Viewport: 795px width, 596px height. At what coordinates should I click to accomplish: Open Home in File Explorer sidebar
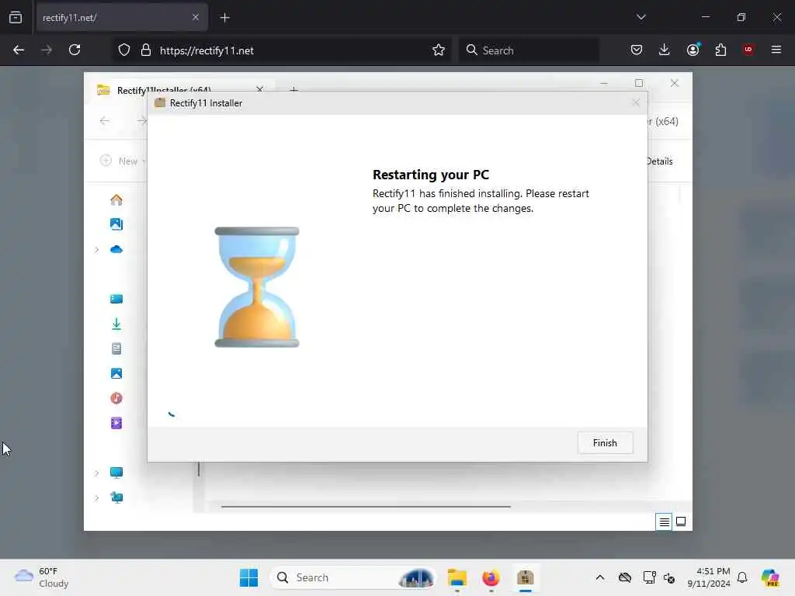click(x=116, y=199)
